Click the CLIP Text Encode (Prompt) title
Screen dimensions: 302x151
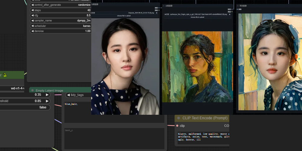(x=205, y=118)
